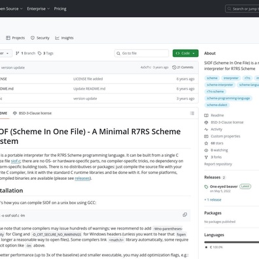The width and height of the screenshot is (259, 259).
Task: Click the tag icon beside One-eyed beaver
Action: (x=206, y=186)
